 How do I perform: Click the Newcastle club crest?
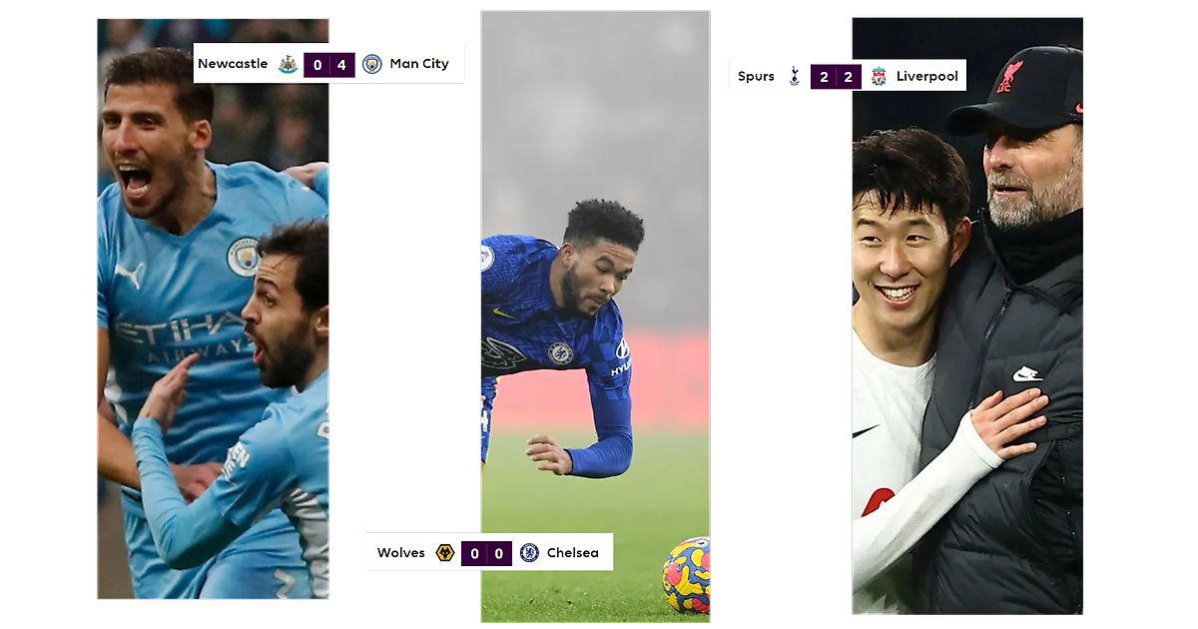[288, 64]
